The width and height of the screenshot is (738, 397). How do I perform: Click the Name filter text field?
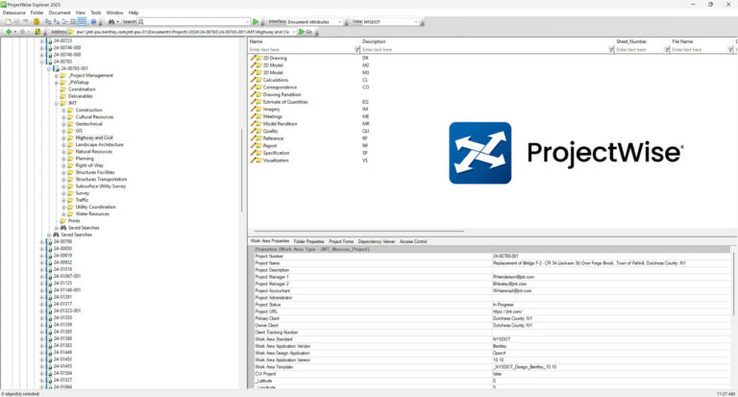click(301, 49)
